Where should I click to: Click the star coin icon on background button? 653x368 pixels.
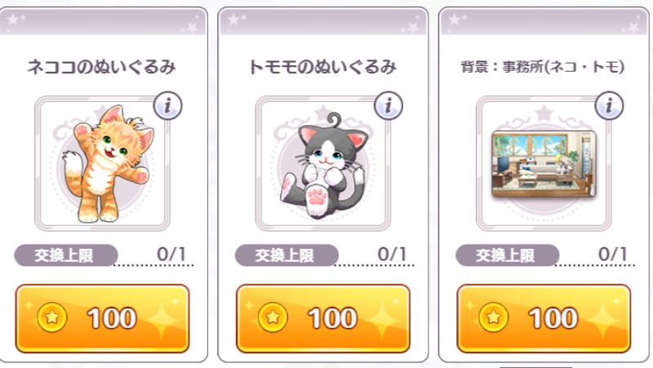[x=494, y=317]
